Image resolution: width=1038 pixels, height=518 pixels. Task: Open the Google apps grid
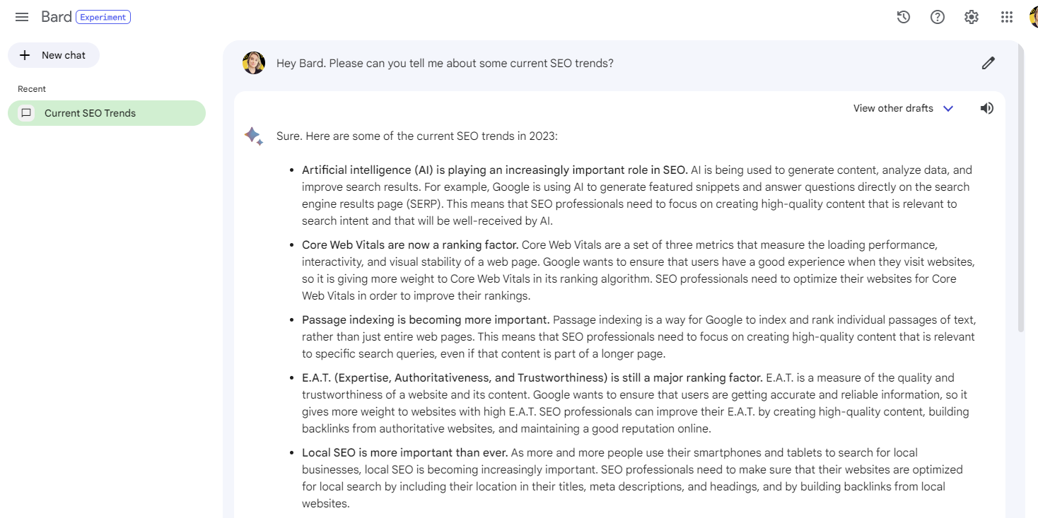pyautogui.click(x=1007, y=17)
